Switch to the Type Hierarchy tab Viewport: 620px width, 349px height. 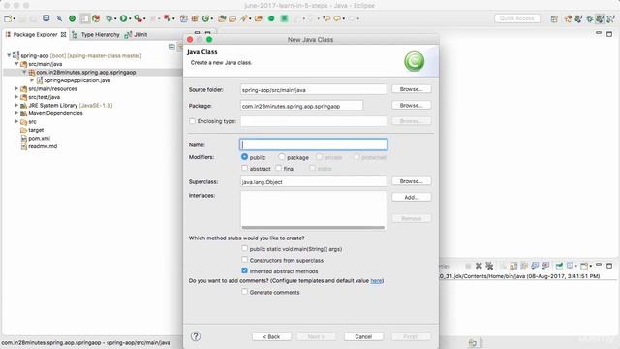[96, 35]
